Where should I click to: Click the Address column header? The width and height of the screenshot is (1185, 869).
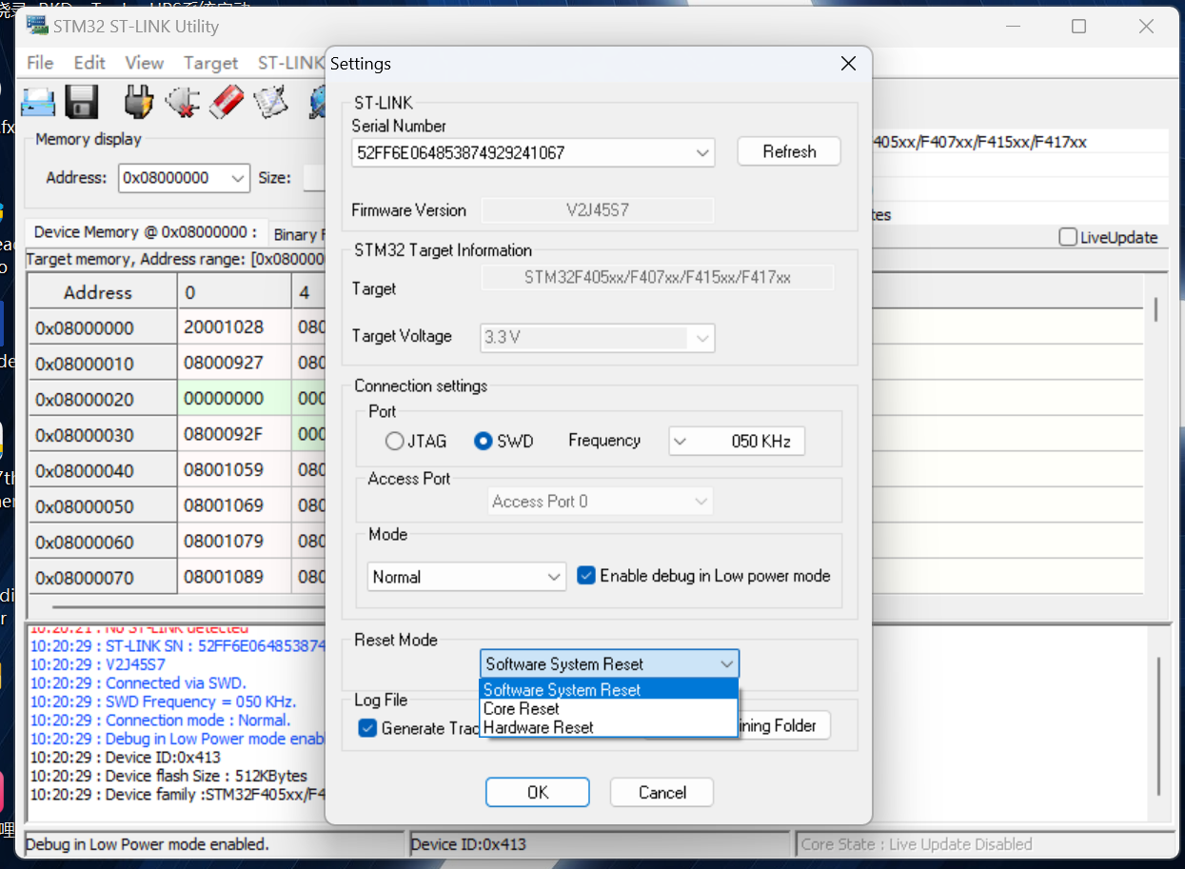pyautogui.click(x=102, y=292)
